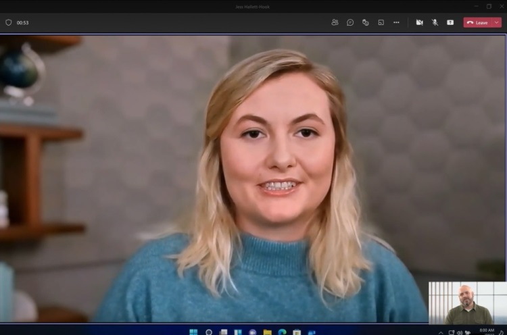
Task: Click the shield security icon
Action: [9, 22]
